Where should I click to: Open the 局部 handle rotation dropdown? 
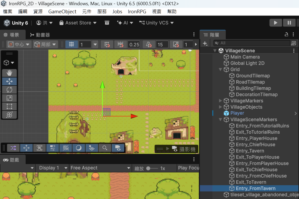[45, 45]
